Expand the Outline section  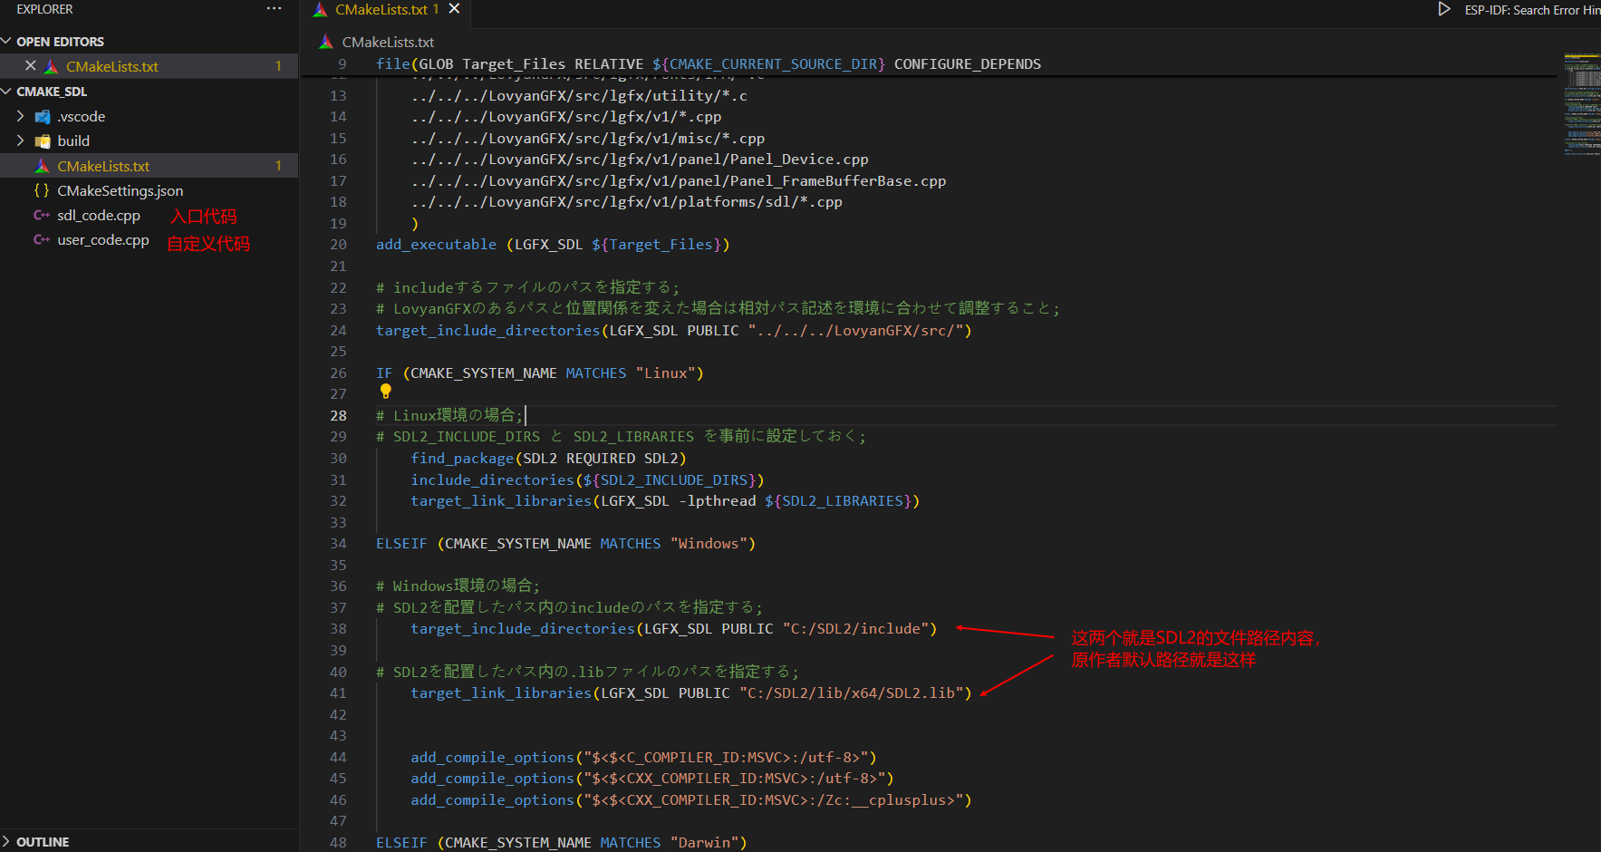7,841
